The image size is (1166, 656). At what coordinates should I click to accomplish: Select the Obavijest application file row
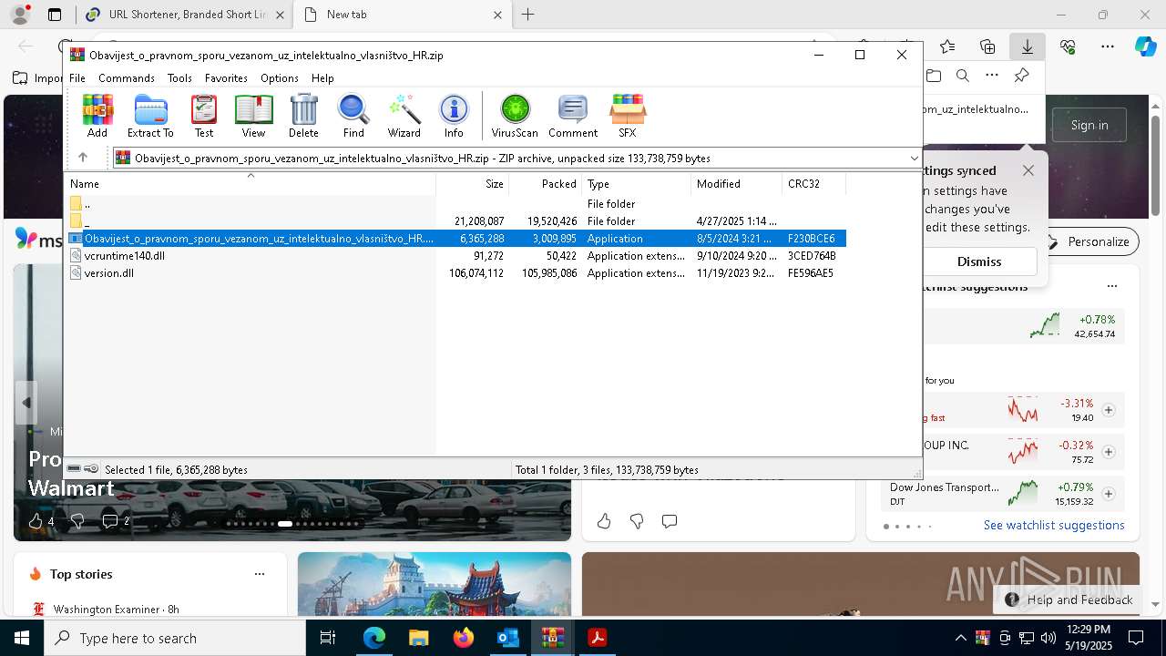[x=457, y=239]
